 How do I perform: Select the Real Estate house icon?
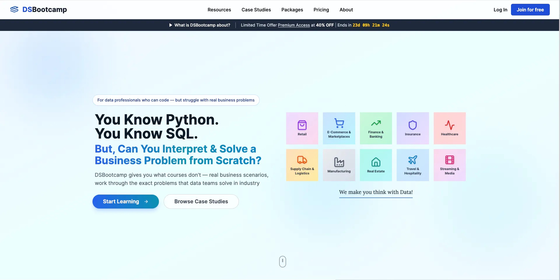[x=376, y=162]
